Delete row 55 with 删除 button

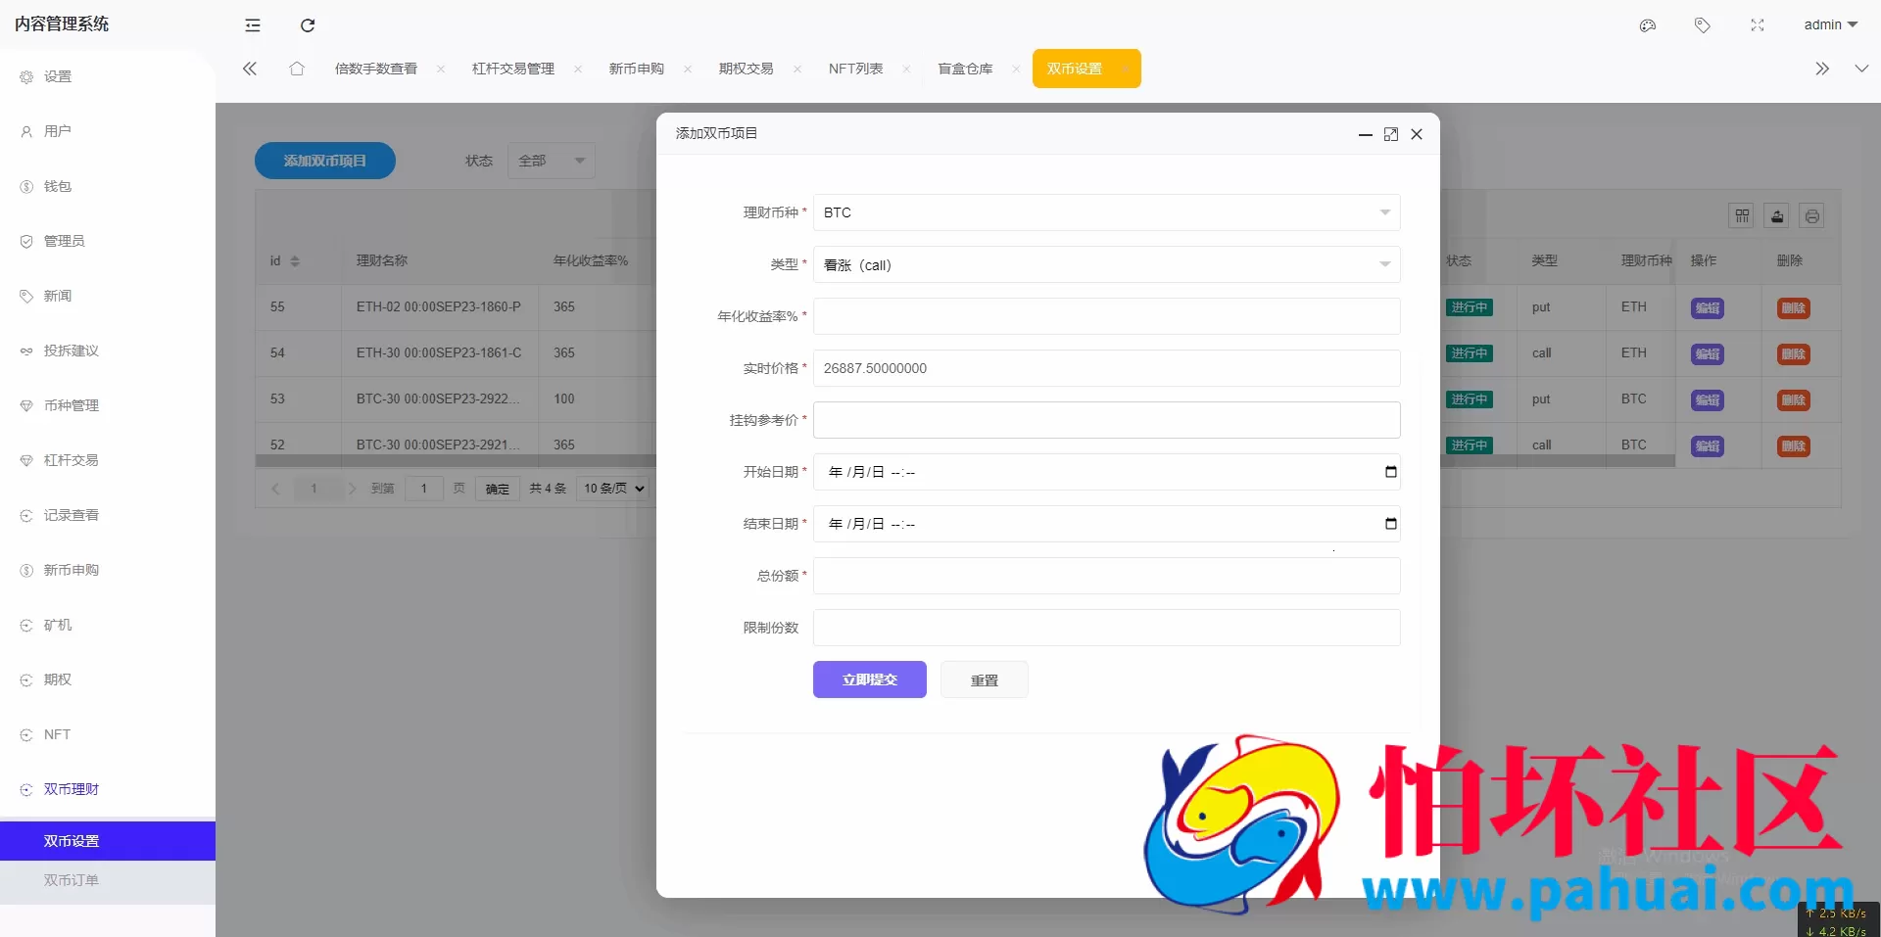pyautogui.click(x=1794, y=308)
